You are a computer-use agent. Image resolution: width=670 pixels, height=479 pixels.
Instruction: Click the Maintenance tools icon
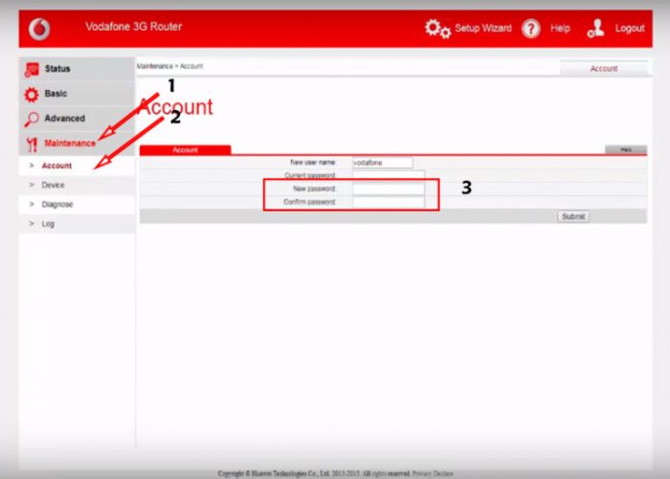[x=32, y=144]
